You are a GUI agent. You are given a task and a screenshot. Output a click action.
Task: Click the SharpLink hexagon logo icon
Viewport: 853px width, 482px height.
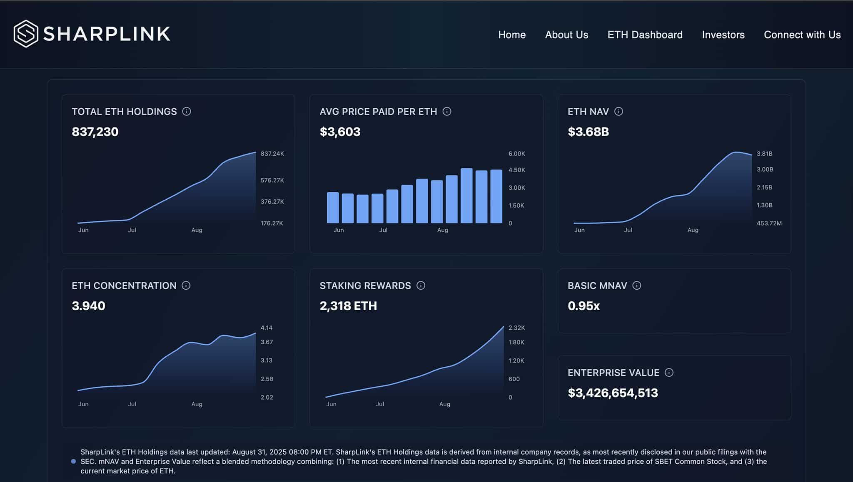coord(26,34)
